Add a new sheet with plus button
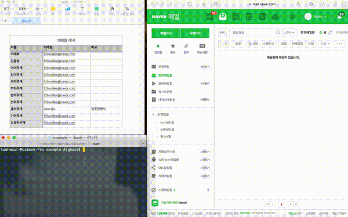348x217 pixels. pos(6,21)
